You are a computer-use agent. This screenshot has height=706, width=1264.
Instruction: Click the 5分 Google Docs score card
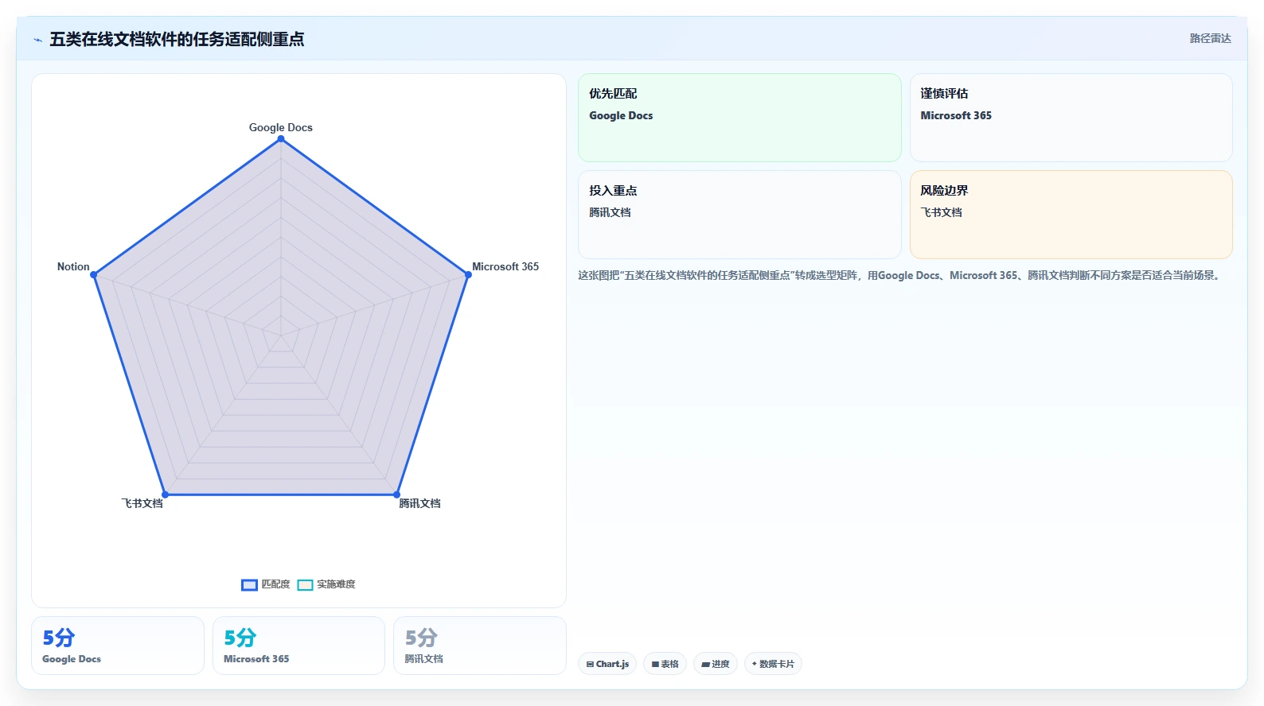118,646
